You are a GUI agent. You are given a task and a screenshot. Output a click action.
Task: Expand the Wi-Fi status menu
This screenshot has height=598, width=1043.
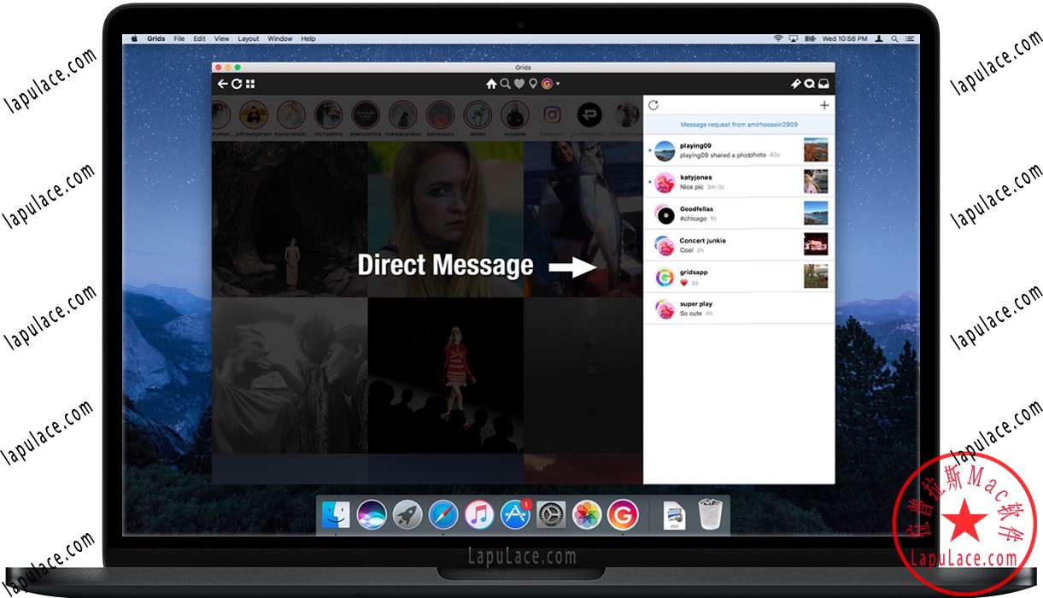(779, 38)
